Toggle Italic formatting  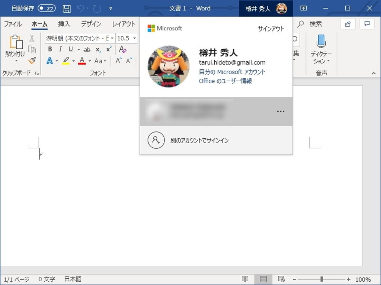[60, 49]
